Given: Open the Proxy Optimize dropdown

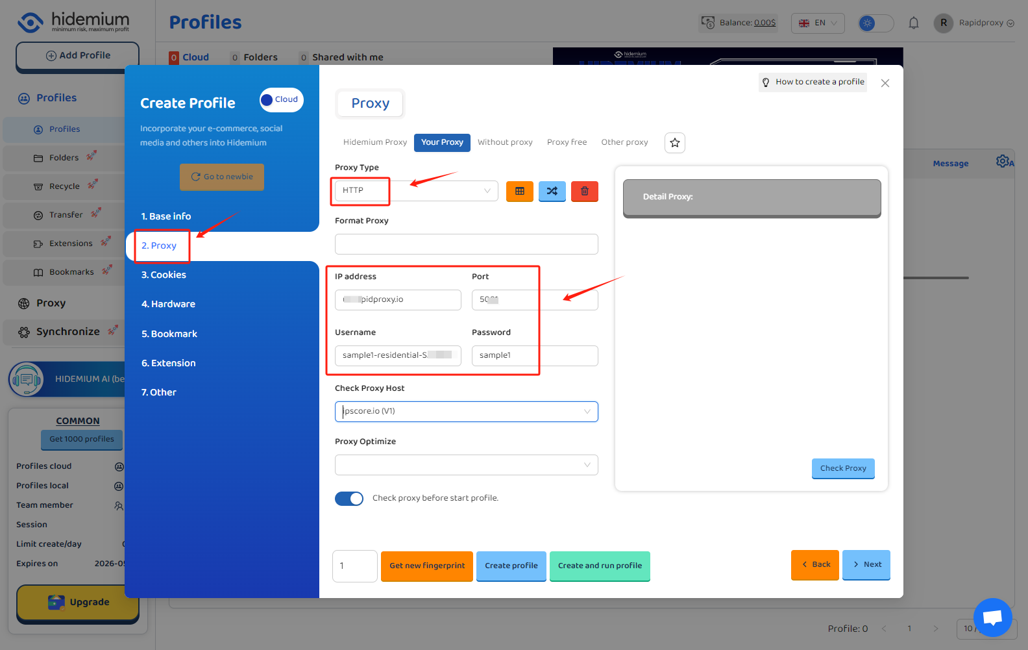Looking at the screenshot, I should coord(467,465).
